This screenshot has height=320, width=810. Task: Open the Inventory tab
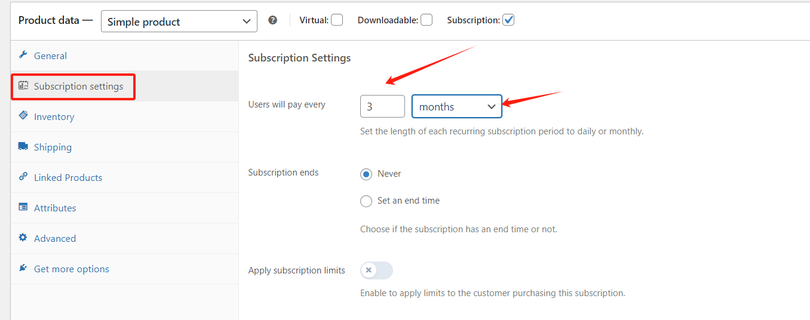pos(54,117)
